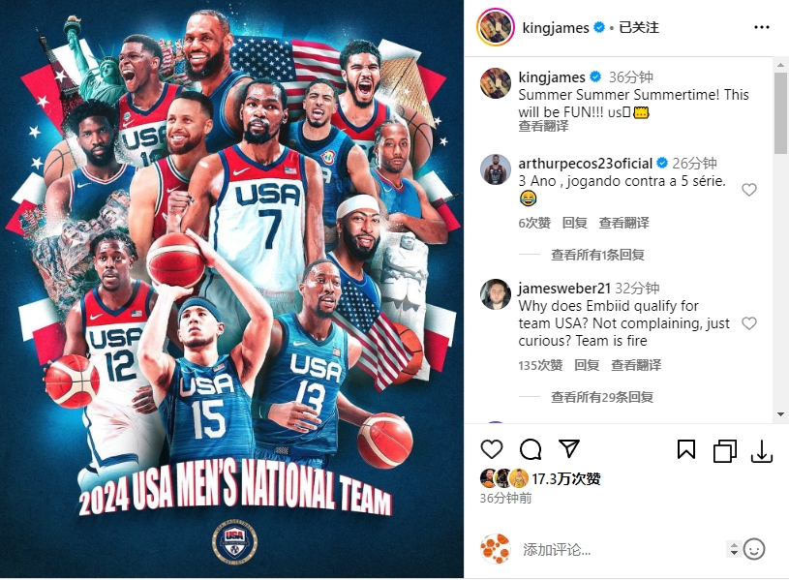
Task: Share post via paper plane icon
Action: (x=569, y=448)
